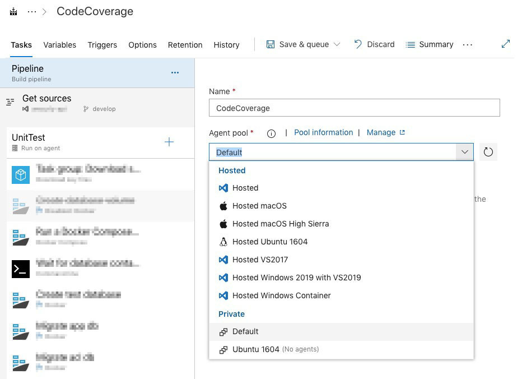View the History tab
Viewport: 522px width, 379px height.
(x=226, y=45)
